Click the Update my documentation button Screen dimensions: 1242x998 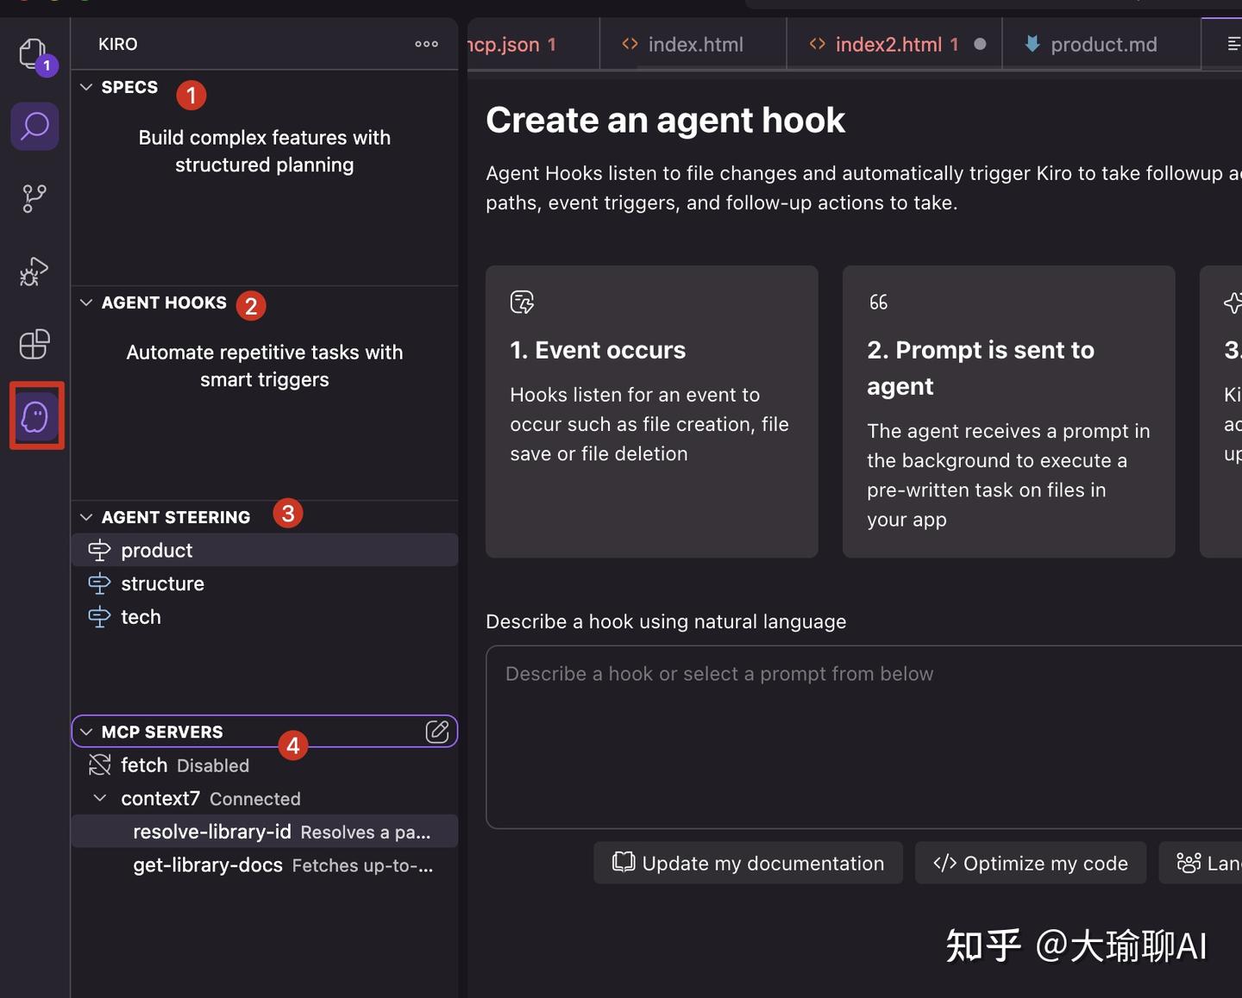[748, 864]
